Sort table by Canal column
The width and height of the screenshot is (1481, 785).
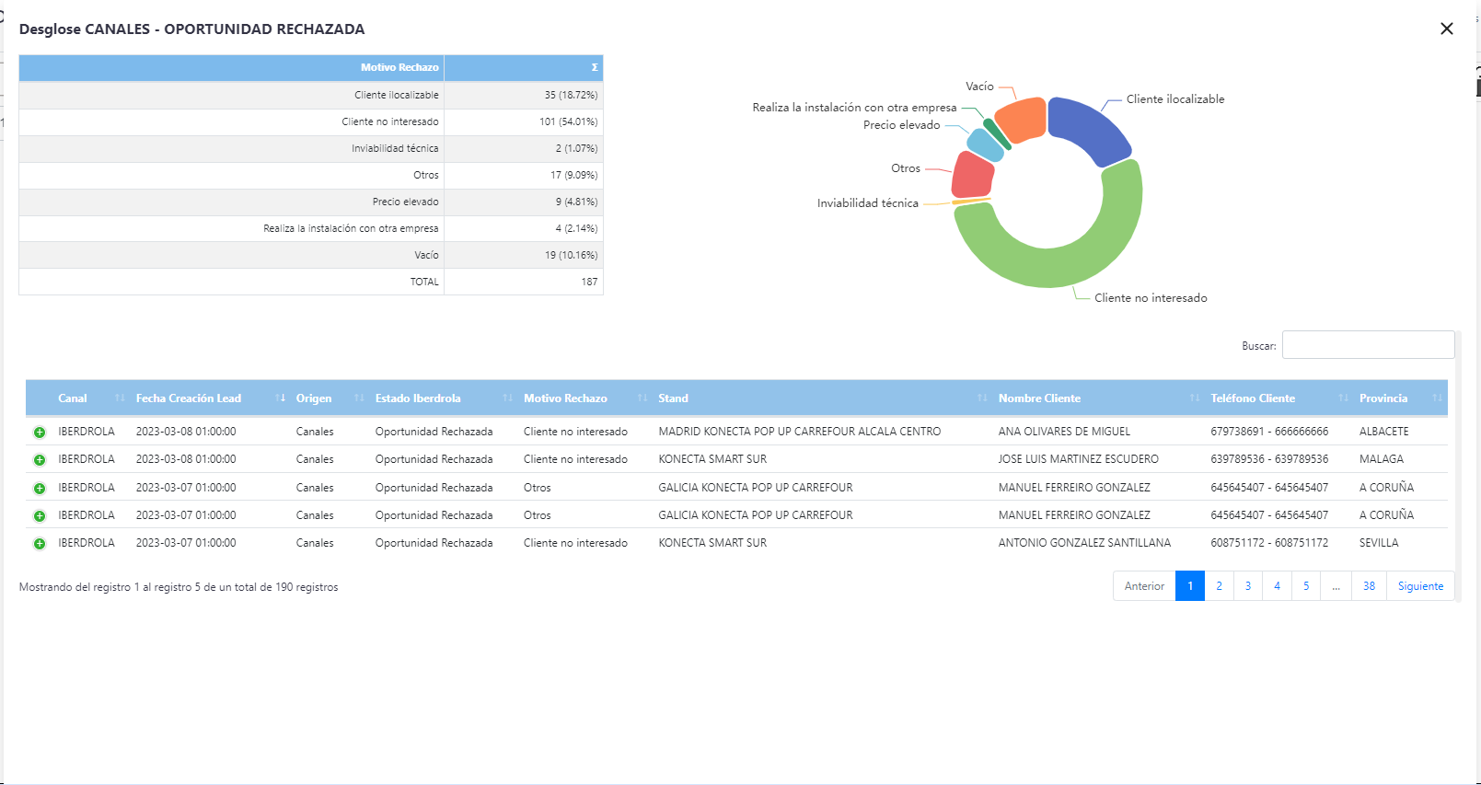click(90, 398)
